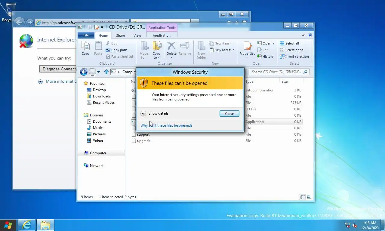
Task: Switch to details view icon in status bar
Action: pyautogui.click(x=302, y=197)
